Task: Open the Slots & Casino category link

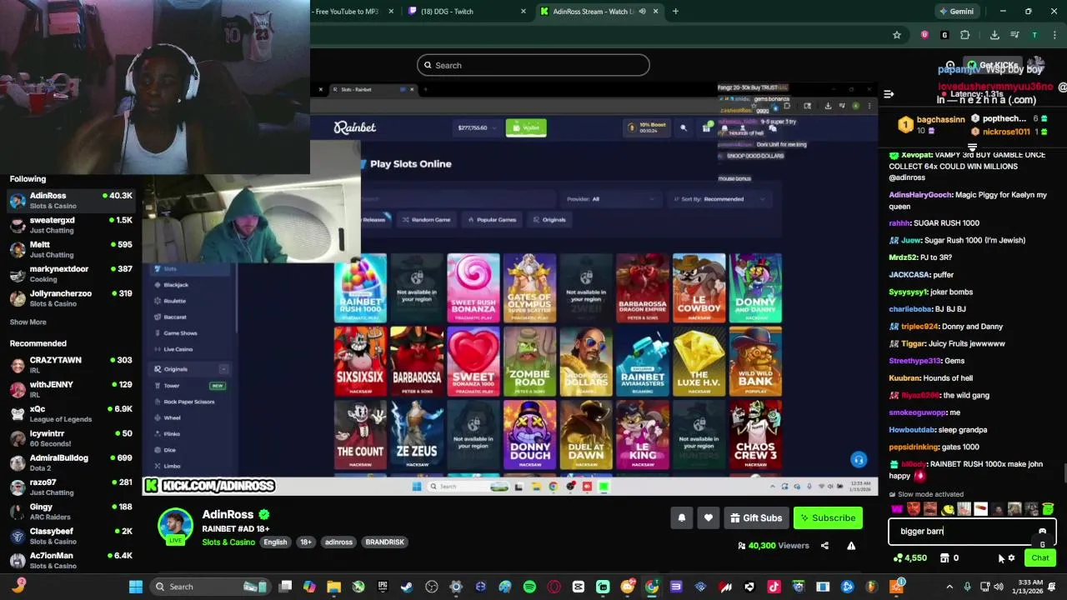Action: pos(228,542)
